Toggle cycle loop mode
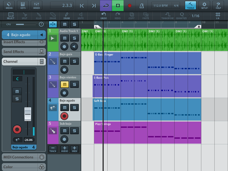The image size is (228, 171). 106,5
